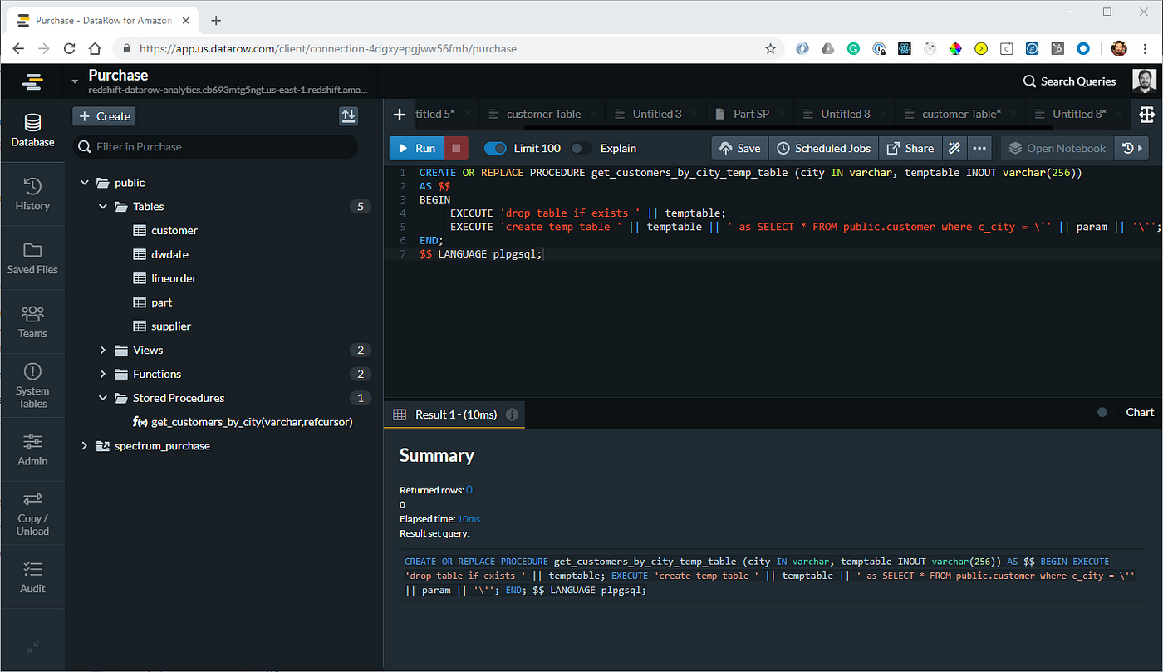Screen dimensions: 1163x672
Task: Enable the Explain toggle
Action: tap(581, 148)
